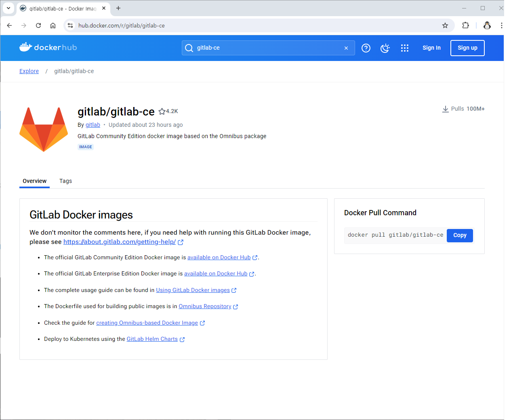Viewport: 511px width, 420px height.
Task: Open the help question mark icon
Action: pyautogui.click(x=366, y=48)
